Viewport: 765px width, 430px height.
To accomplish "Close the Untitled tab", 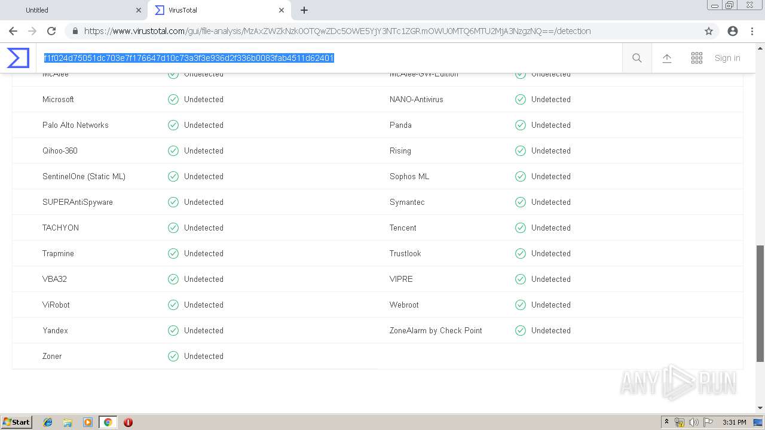I will click(x=138, y=10).
